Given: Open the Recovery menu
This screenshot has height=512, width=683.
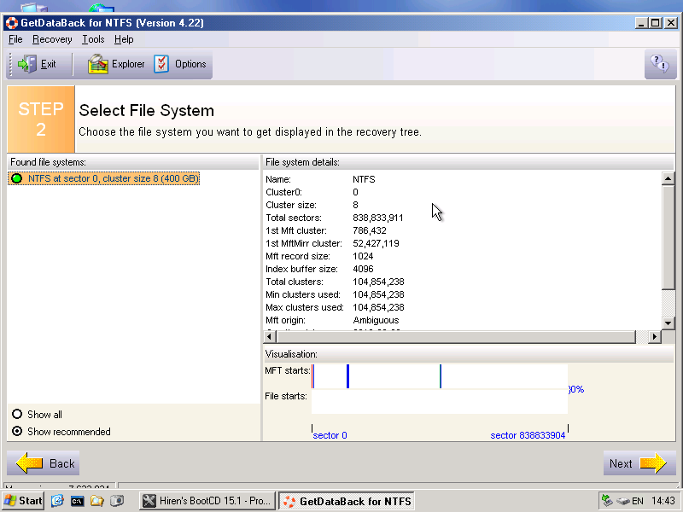Looking at the screenshot, I should [x=52, y=39].
